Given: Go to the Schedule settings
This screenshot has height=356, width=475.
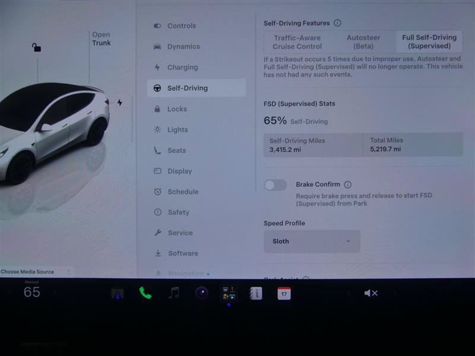Looking at the screenshot, I should tap(197, 192).
